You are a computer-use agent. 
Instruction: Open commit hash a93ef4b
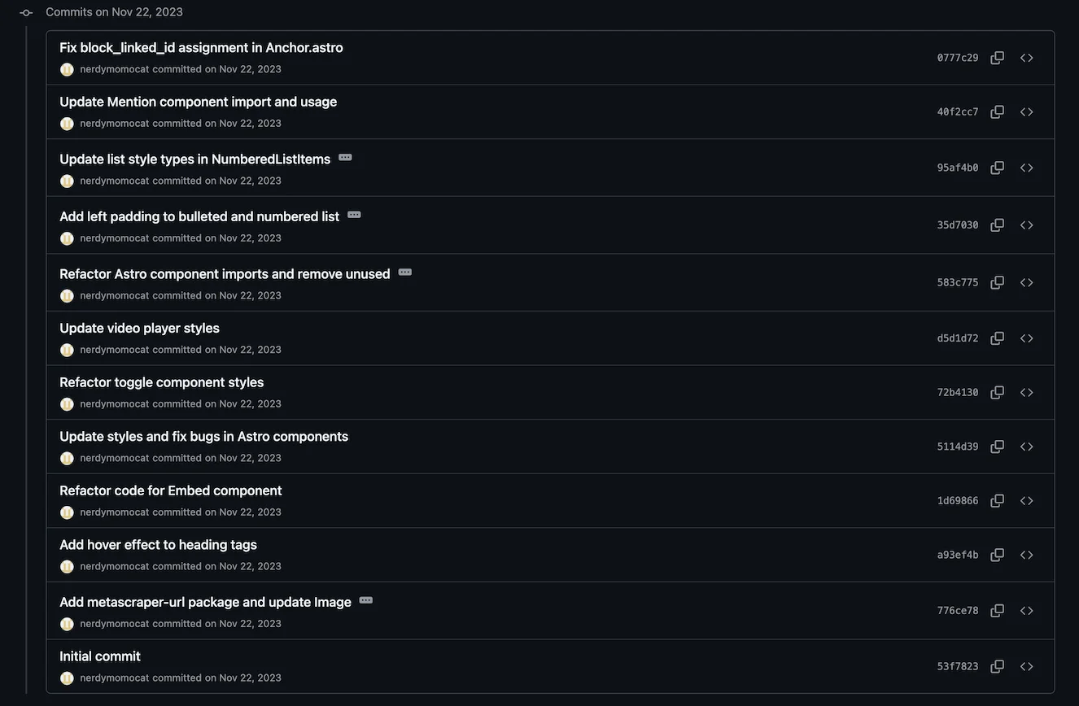(957, 556)
